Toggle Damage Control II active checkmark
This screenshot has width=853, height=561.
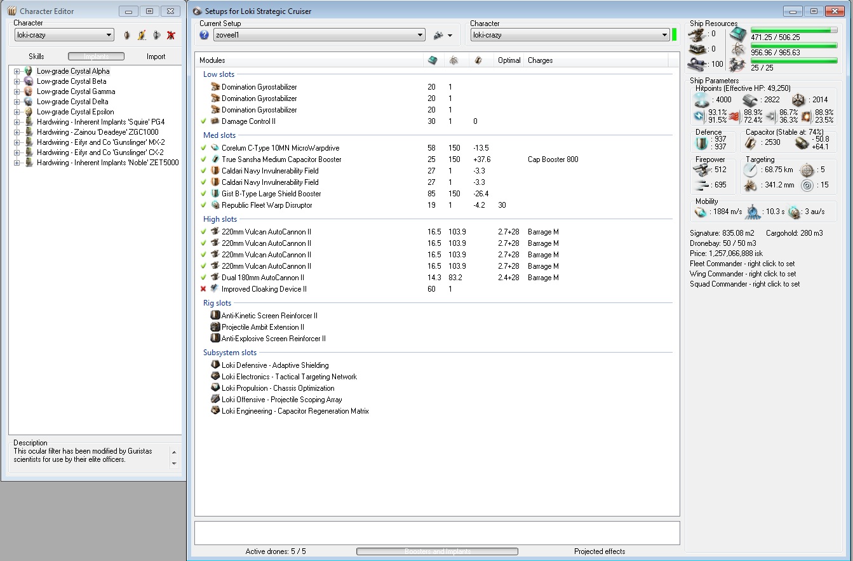tap(203, 121)
